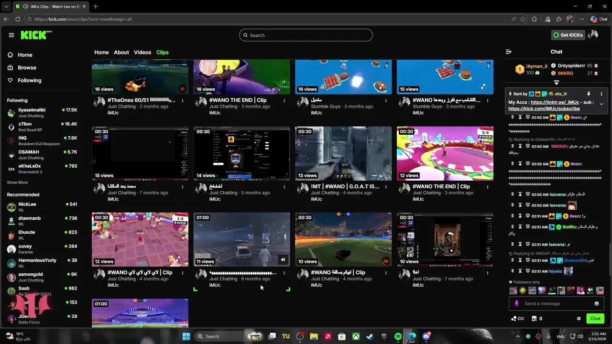This screenshot has height=344, width=612.
Task: Play the 15 views dark screen clip
Action: [x=140, y=153]
